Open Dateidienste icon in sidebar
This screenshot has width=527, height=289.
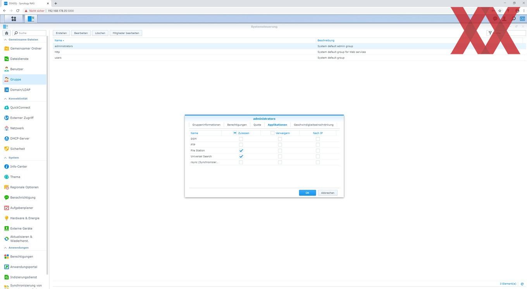pyautogui.click(x=7, y=59)
